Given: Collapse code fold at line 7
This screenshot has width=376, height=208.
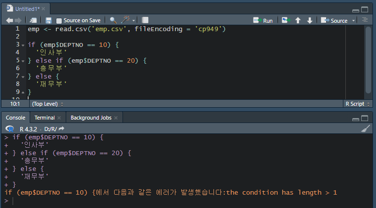Looking at the screenshot, I should click(x=23, y=77).
